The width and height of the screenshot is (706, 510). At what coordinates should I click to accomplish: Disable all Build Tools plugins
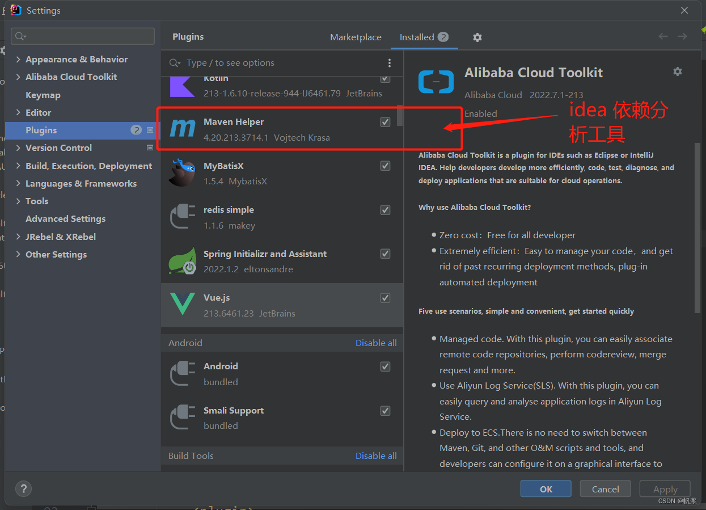pos(376,456)
